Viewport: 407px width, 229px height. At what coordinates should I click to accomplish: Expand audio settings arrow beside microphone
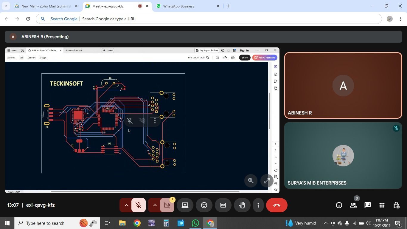click(x=126, y=205)
